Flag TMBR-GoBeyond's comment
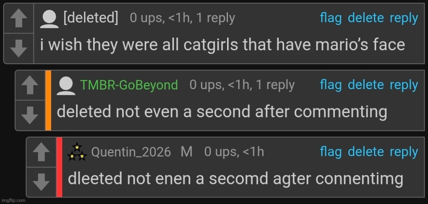Viewport: 428px width, 204px height. [x=331, y=85]
